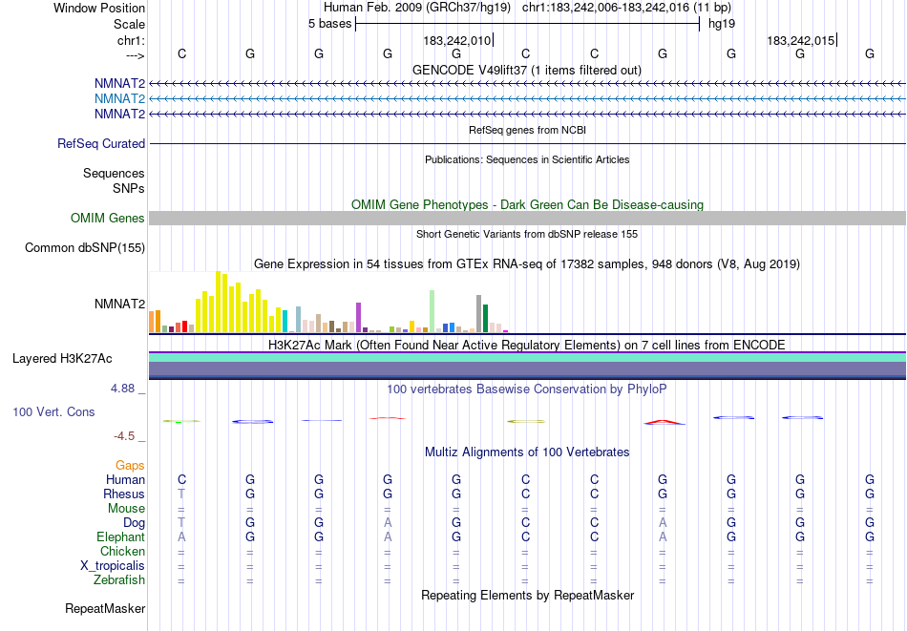Click the ---> sequence direction label

[135, 55]
